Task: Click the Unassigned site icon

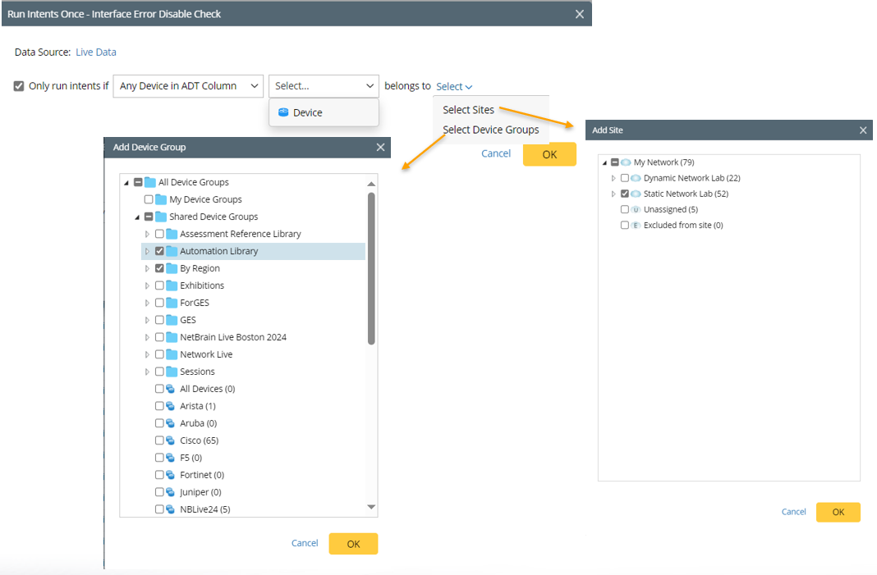Action: click(636, 209)
